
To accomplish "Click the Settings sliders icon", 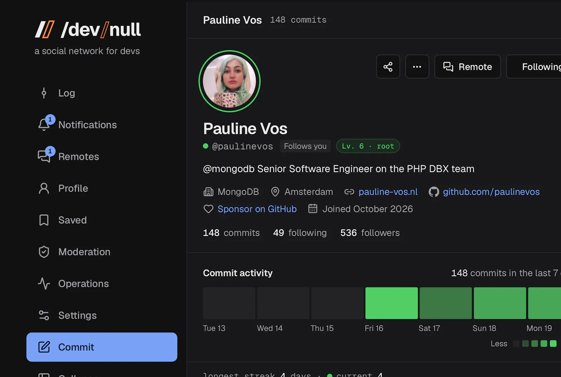I will (44, 315).
